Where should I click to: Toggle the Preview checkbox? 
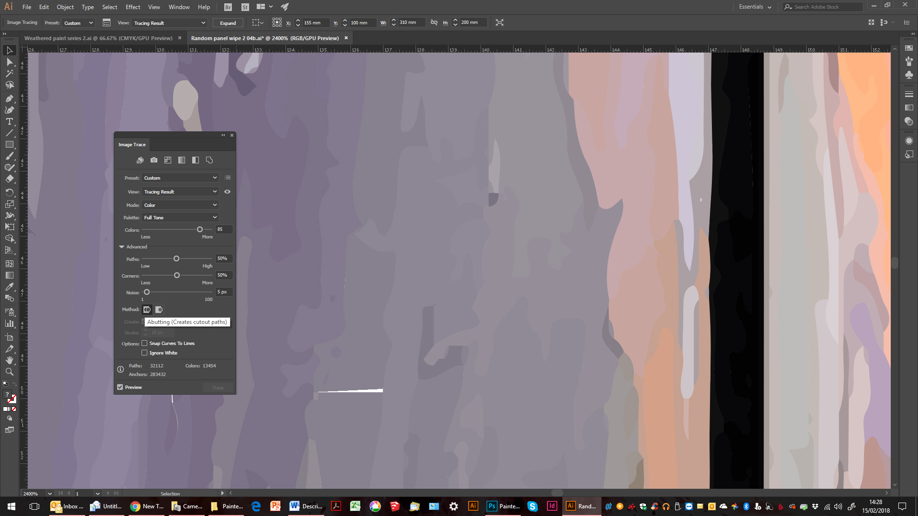tap(120, 387)
